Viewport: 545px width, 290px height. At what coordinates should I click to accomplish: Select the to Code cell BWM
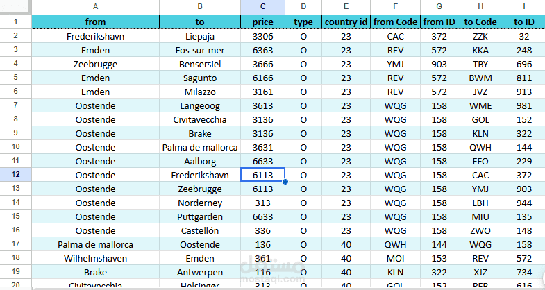(480, 78)
